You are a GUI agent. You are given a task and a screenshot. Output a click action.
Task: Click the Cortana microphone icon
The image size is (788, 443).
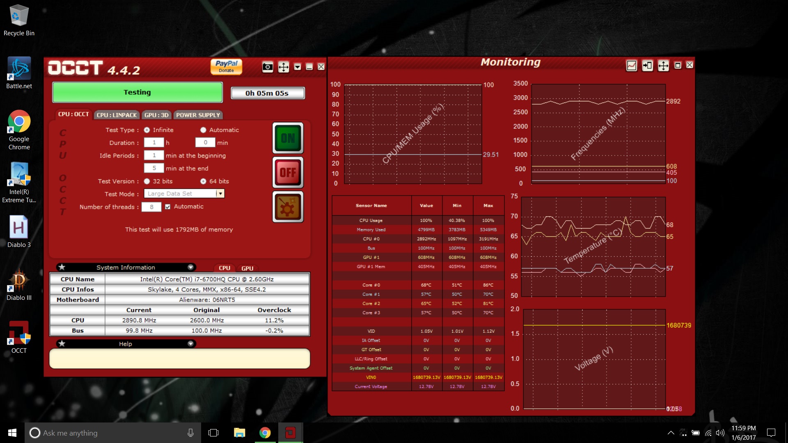coord(190,433)
